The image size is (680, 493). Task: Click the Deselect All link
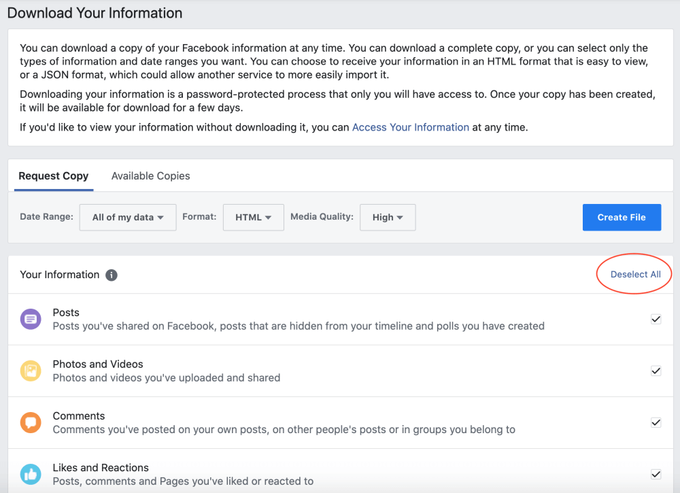(x=635, y=275)
